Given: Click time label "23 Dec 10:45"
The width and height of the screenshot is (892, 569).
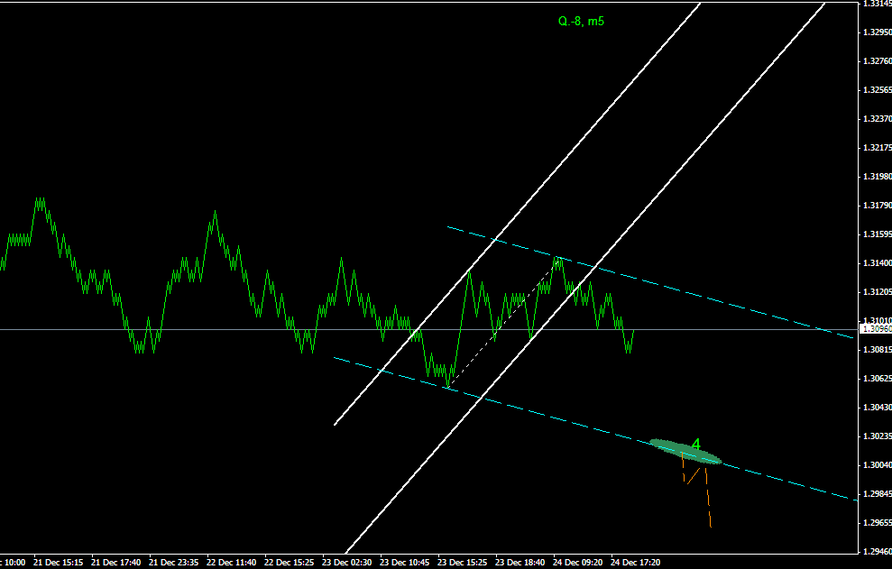Looking at the screenshot, I should 404,562.
